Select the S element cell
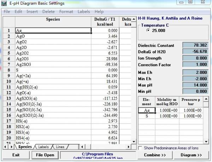 coord(147,116)
